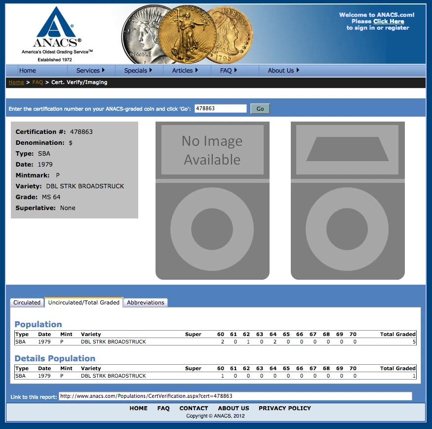Click the Go button to verify certification

(x=260, y=108)
